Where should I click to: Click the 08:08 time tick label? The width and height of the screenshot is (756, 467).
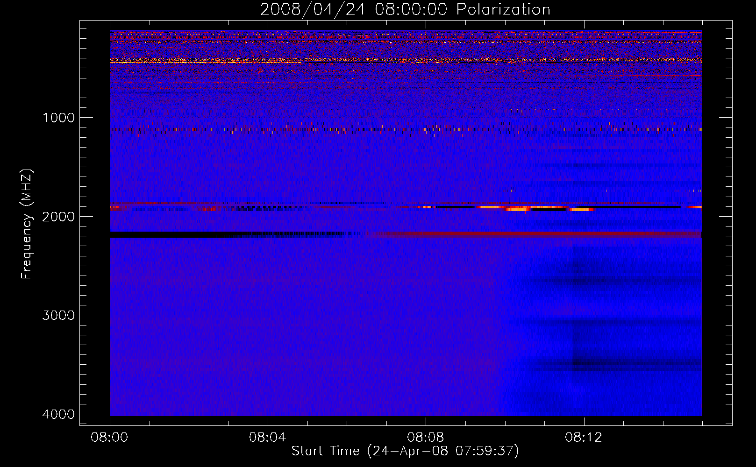tap(426, 438)
